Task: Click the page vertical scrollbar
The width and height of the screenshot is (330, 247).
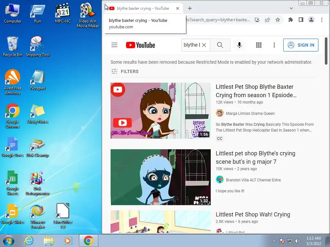Action: (x=326, y=51)
